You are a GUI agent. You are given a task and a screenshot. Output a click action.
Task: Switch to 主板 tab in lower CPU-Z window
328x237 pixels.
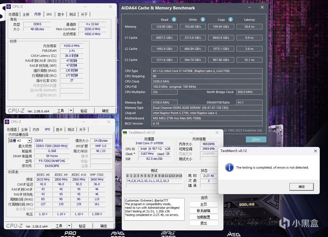coord(24,130)
